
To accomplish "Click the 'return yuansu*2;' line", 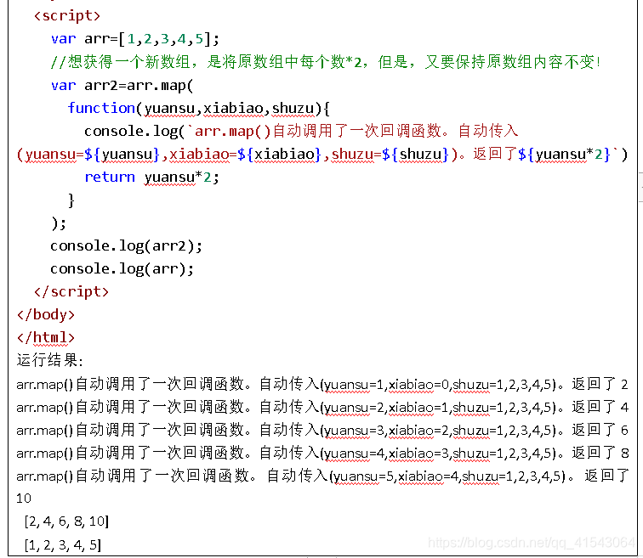I will click(151, 178).
